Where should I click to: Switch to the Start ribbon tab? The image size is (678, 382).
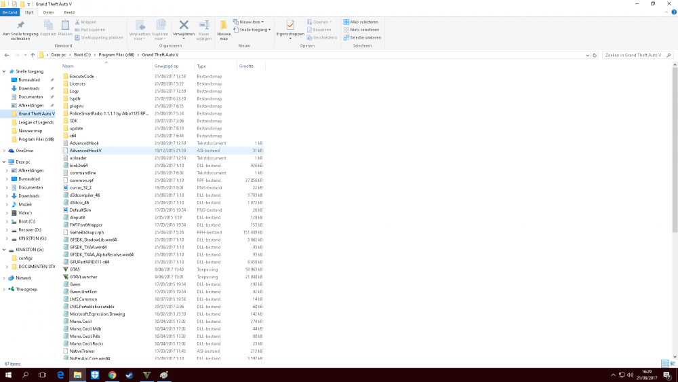click(x=29, y=12)
